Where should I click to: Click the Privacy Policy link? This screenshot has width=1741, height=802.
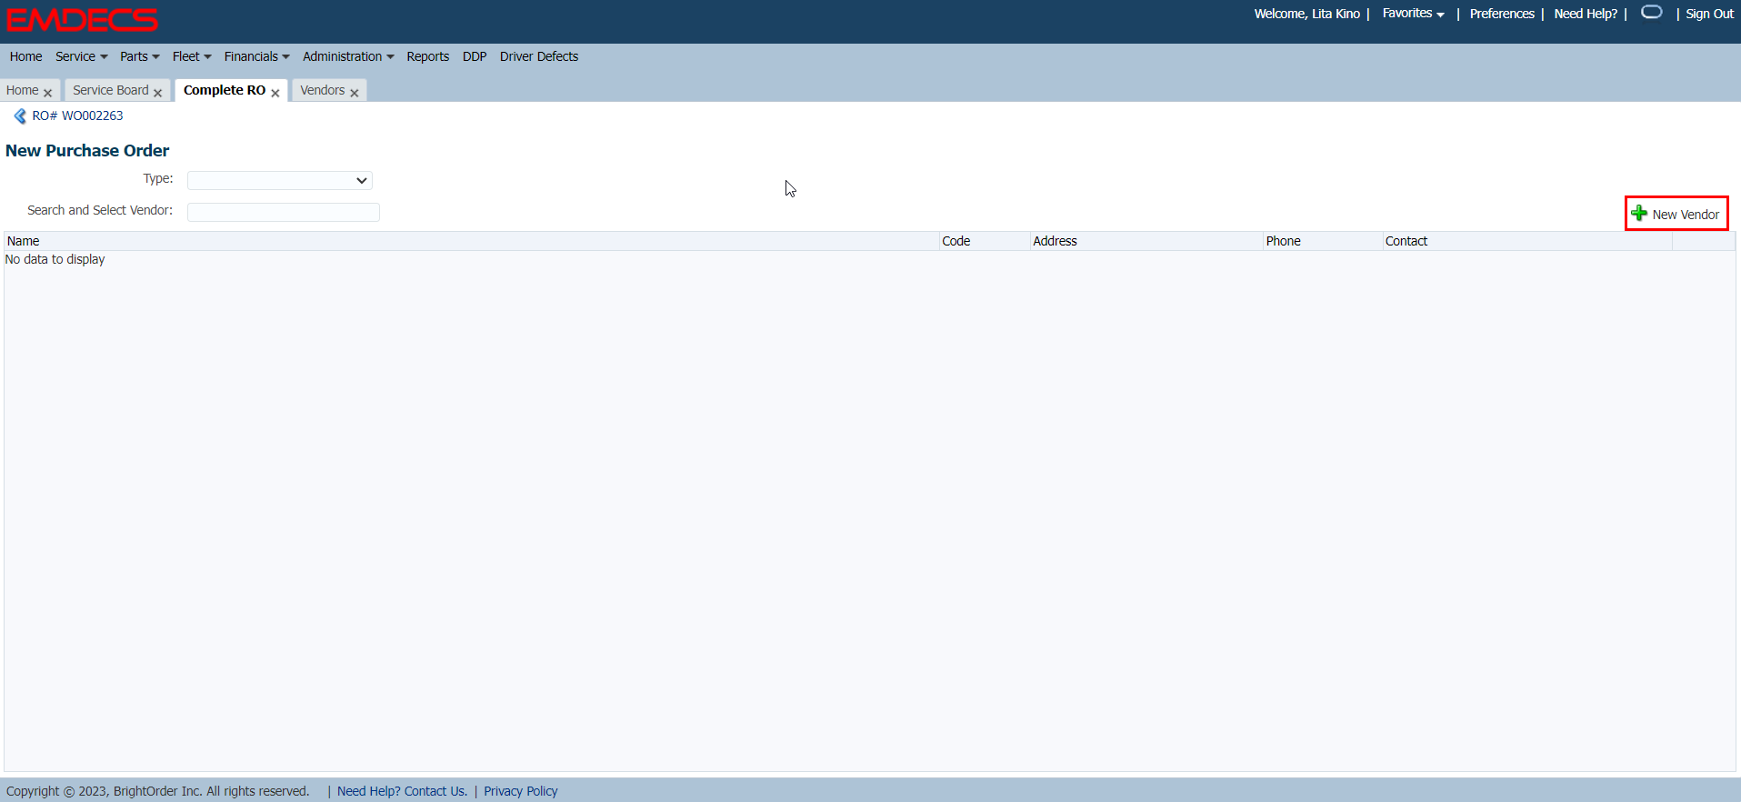pyautogui.click(x=520, y=791)
